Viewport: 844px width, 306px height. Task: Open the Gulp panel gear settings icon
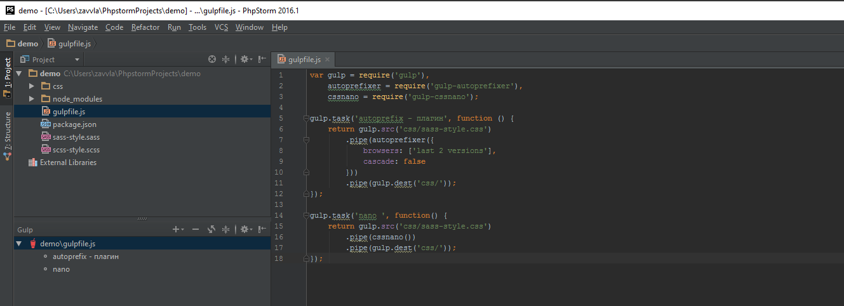click(x=246, y=229)
